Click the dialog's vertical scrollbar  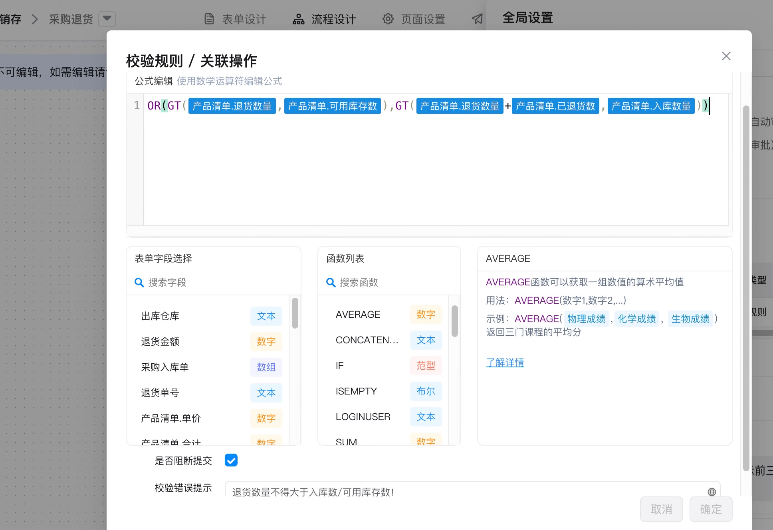point(746,288)
